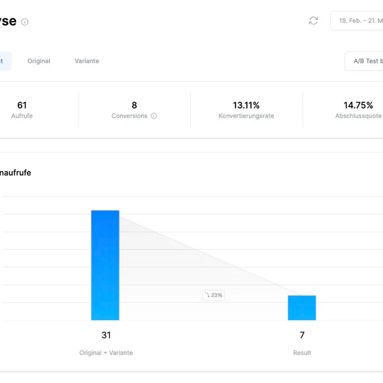Click the refresh data icon
This screenshot has height=383, width=383.
tap(313, 20)
